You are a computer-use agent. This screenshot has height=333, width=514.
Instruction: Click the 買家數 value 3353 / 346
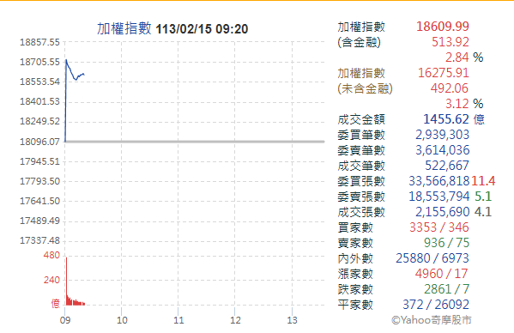point(439,227)
